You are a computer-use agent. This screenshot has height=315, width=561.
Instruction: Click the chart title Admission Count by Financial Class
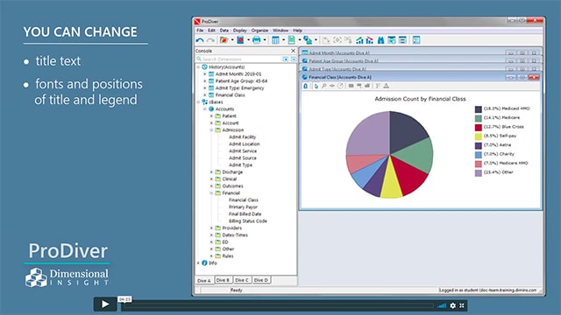point(420,99)
